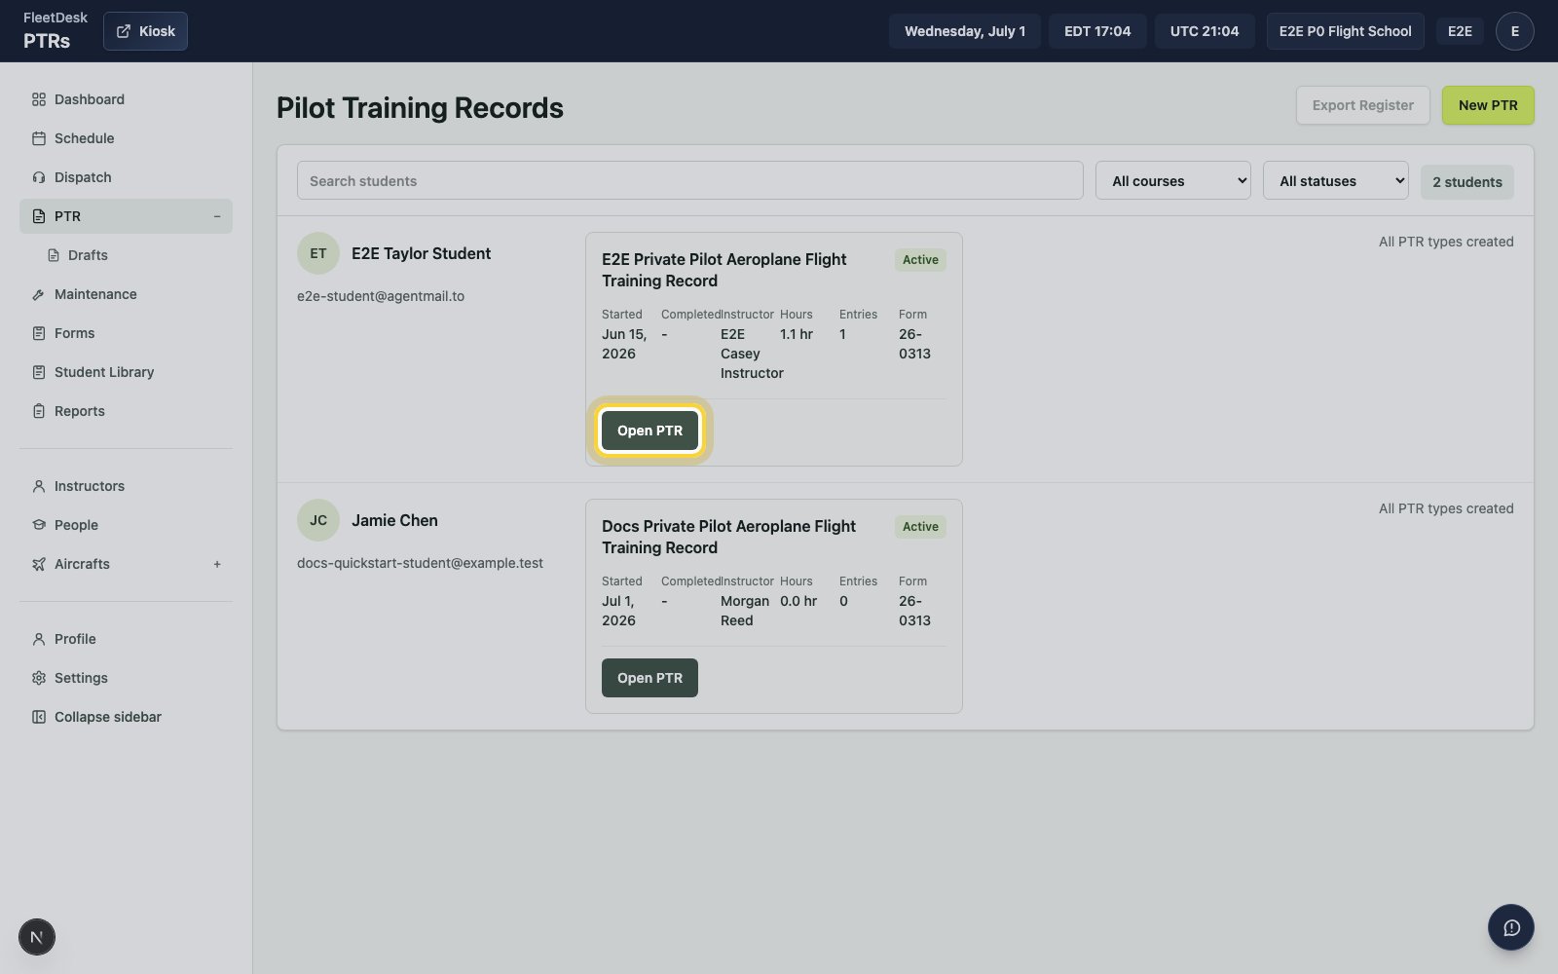Expand the Aircrafts sidebar section
1558x974 pixels.
tap(217, 564)
